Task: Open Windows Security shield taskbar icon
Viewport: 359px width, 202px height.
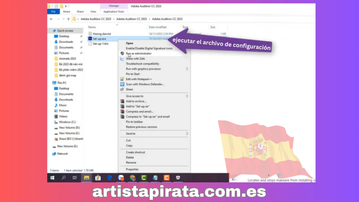Action: pos(178,178)
